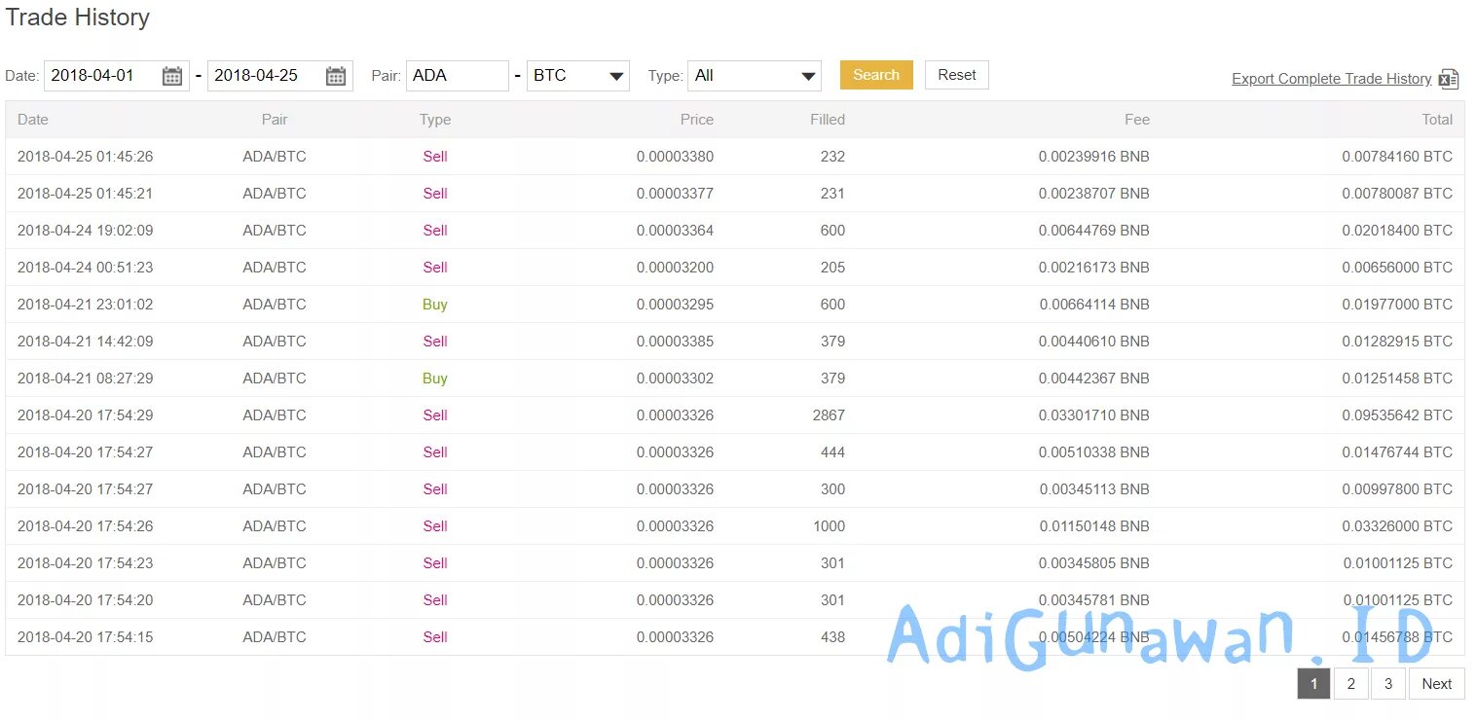The width and height of the screenshot is (1476, 721).
Task: Click fee 0.03301710 BNB
Action: pos(1094,415)
